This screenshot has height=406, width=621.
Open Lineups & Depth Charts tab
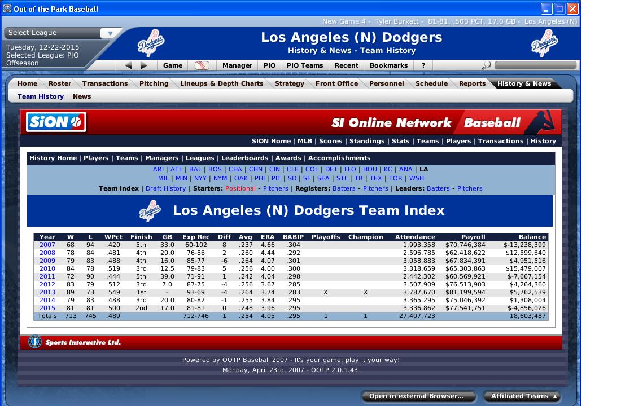pos(221,83)
